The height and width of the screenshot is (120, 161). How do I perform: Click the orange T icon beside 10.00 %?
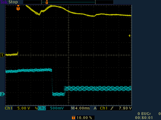pos(73,117)
